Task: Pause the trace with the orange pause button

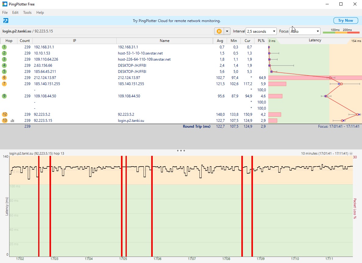Action: pyautogui.click(x=219, y=31)
